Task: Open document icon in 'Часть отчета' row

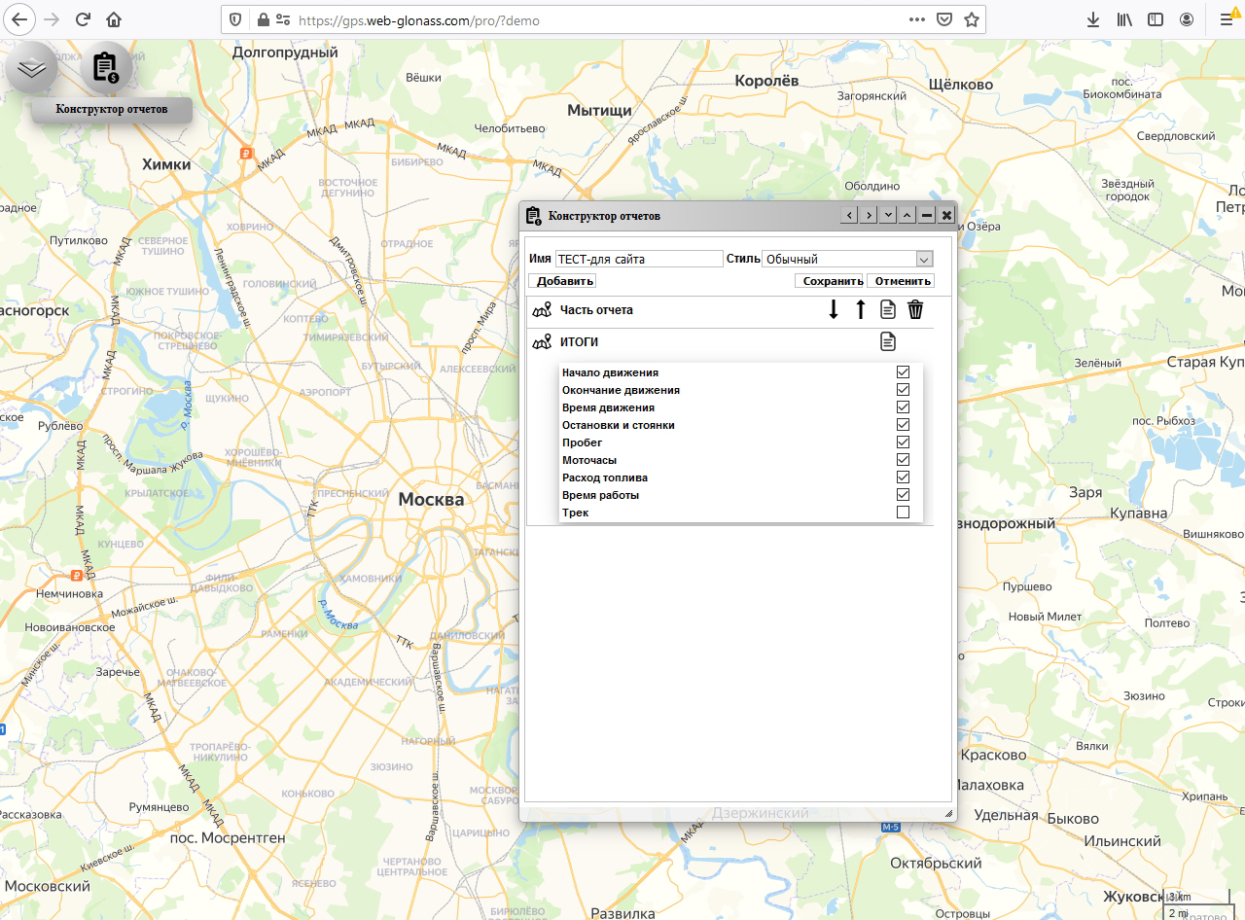Action: [888, 309]
